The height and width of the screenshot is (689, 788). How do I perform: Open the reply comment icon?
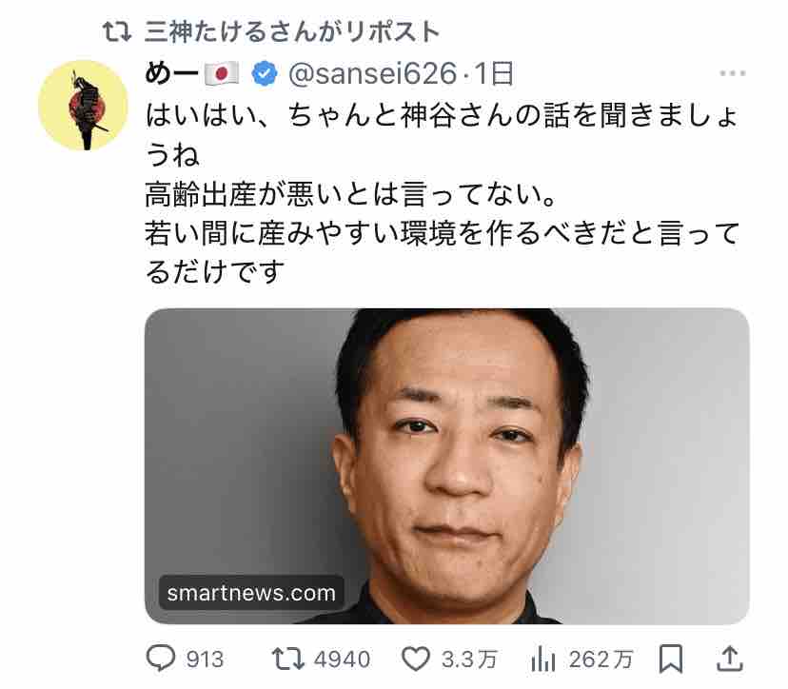[x=161, y=658]
